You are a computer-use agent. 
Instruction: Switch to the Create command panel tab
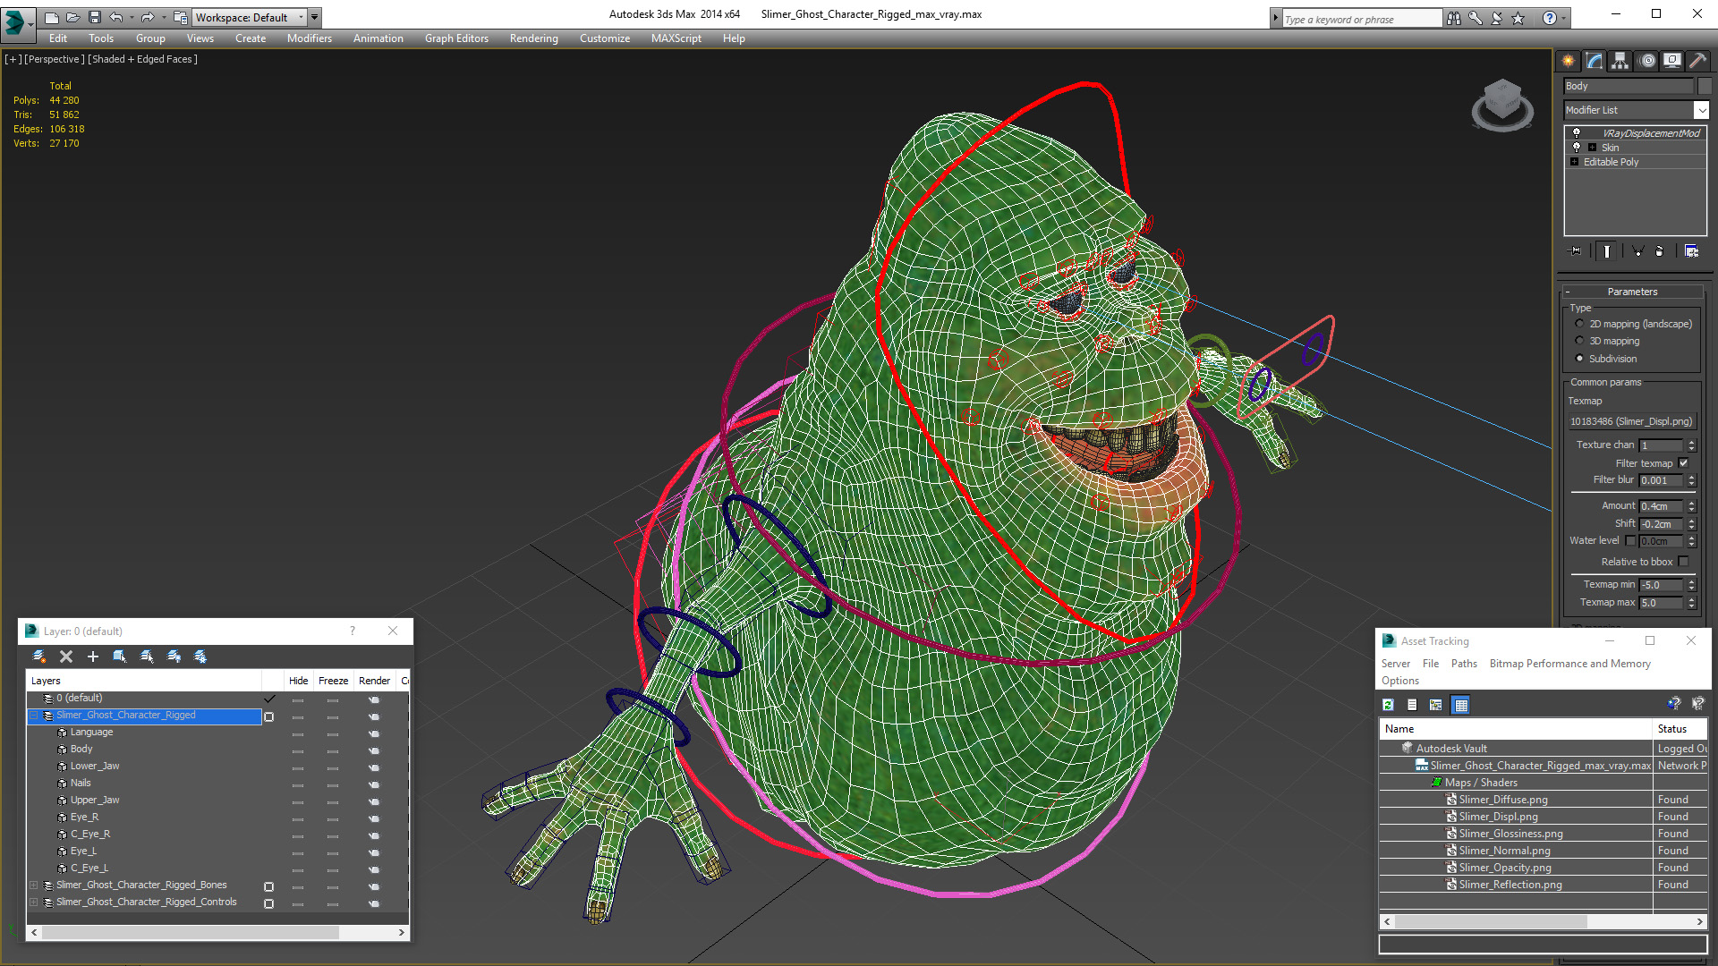[1568, 61]
